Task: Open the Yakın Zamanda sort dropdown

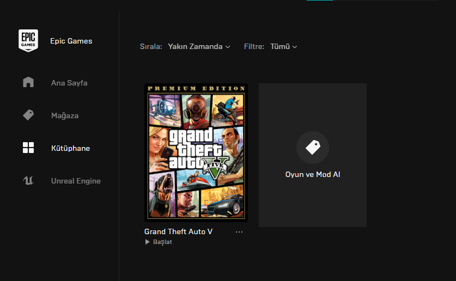Action: (199, 46)
